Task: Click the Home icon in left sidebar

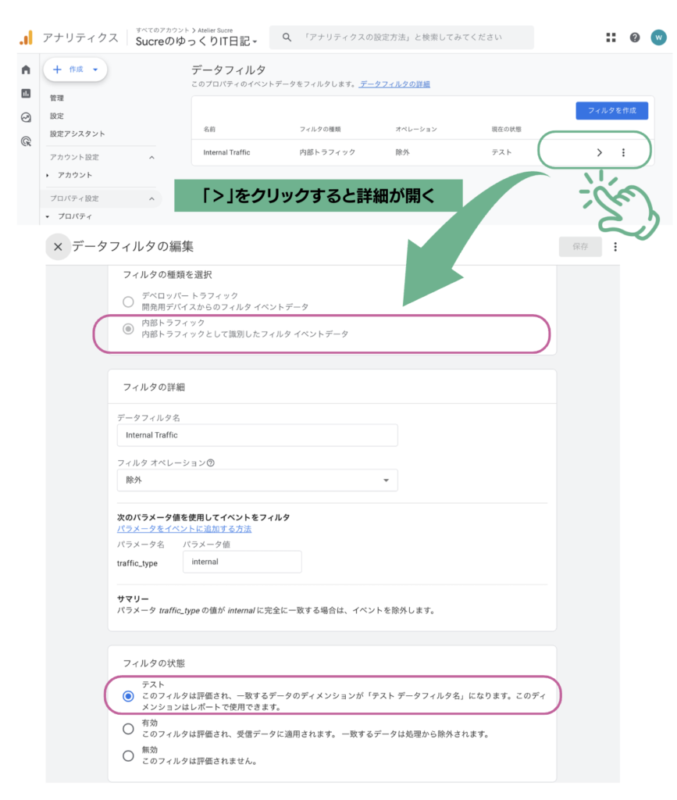Action: [x=26, y=70]
